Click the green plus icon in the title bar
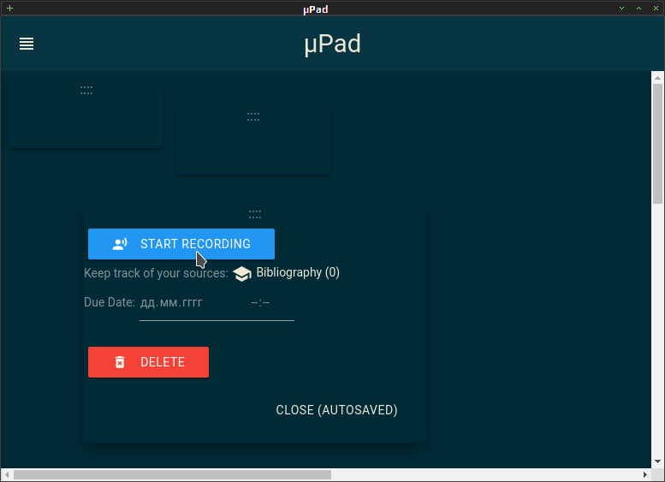Viewport: 665px width, 482px height. (9, 8)
